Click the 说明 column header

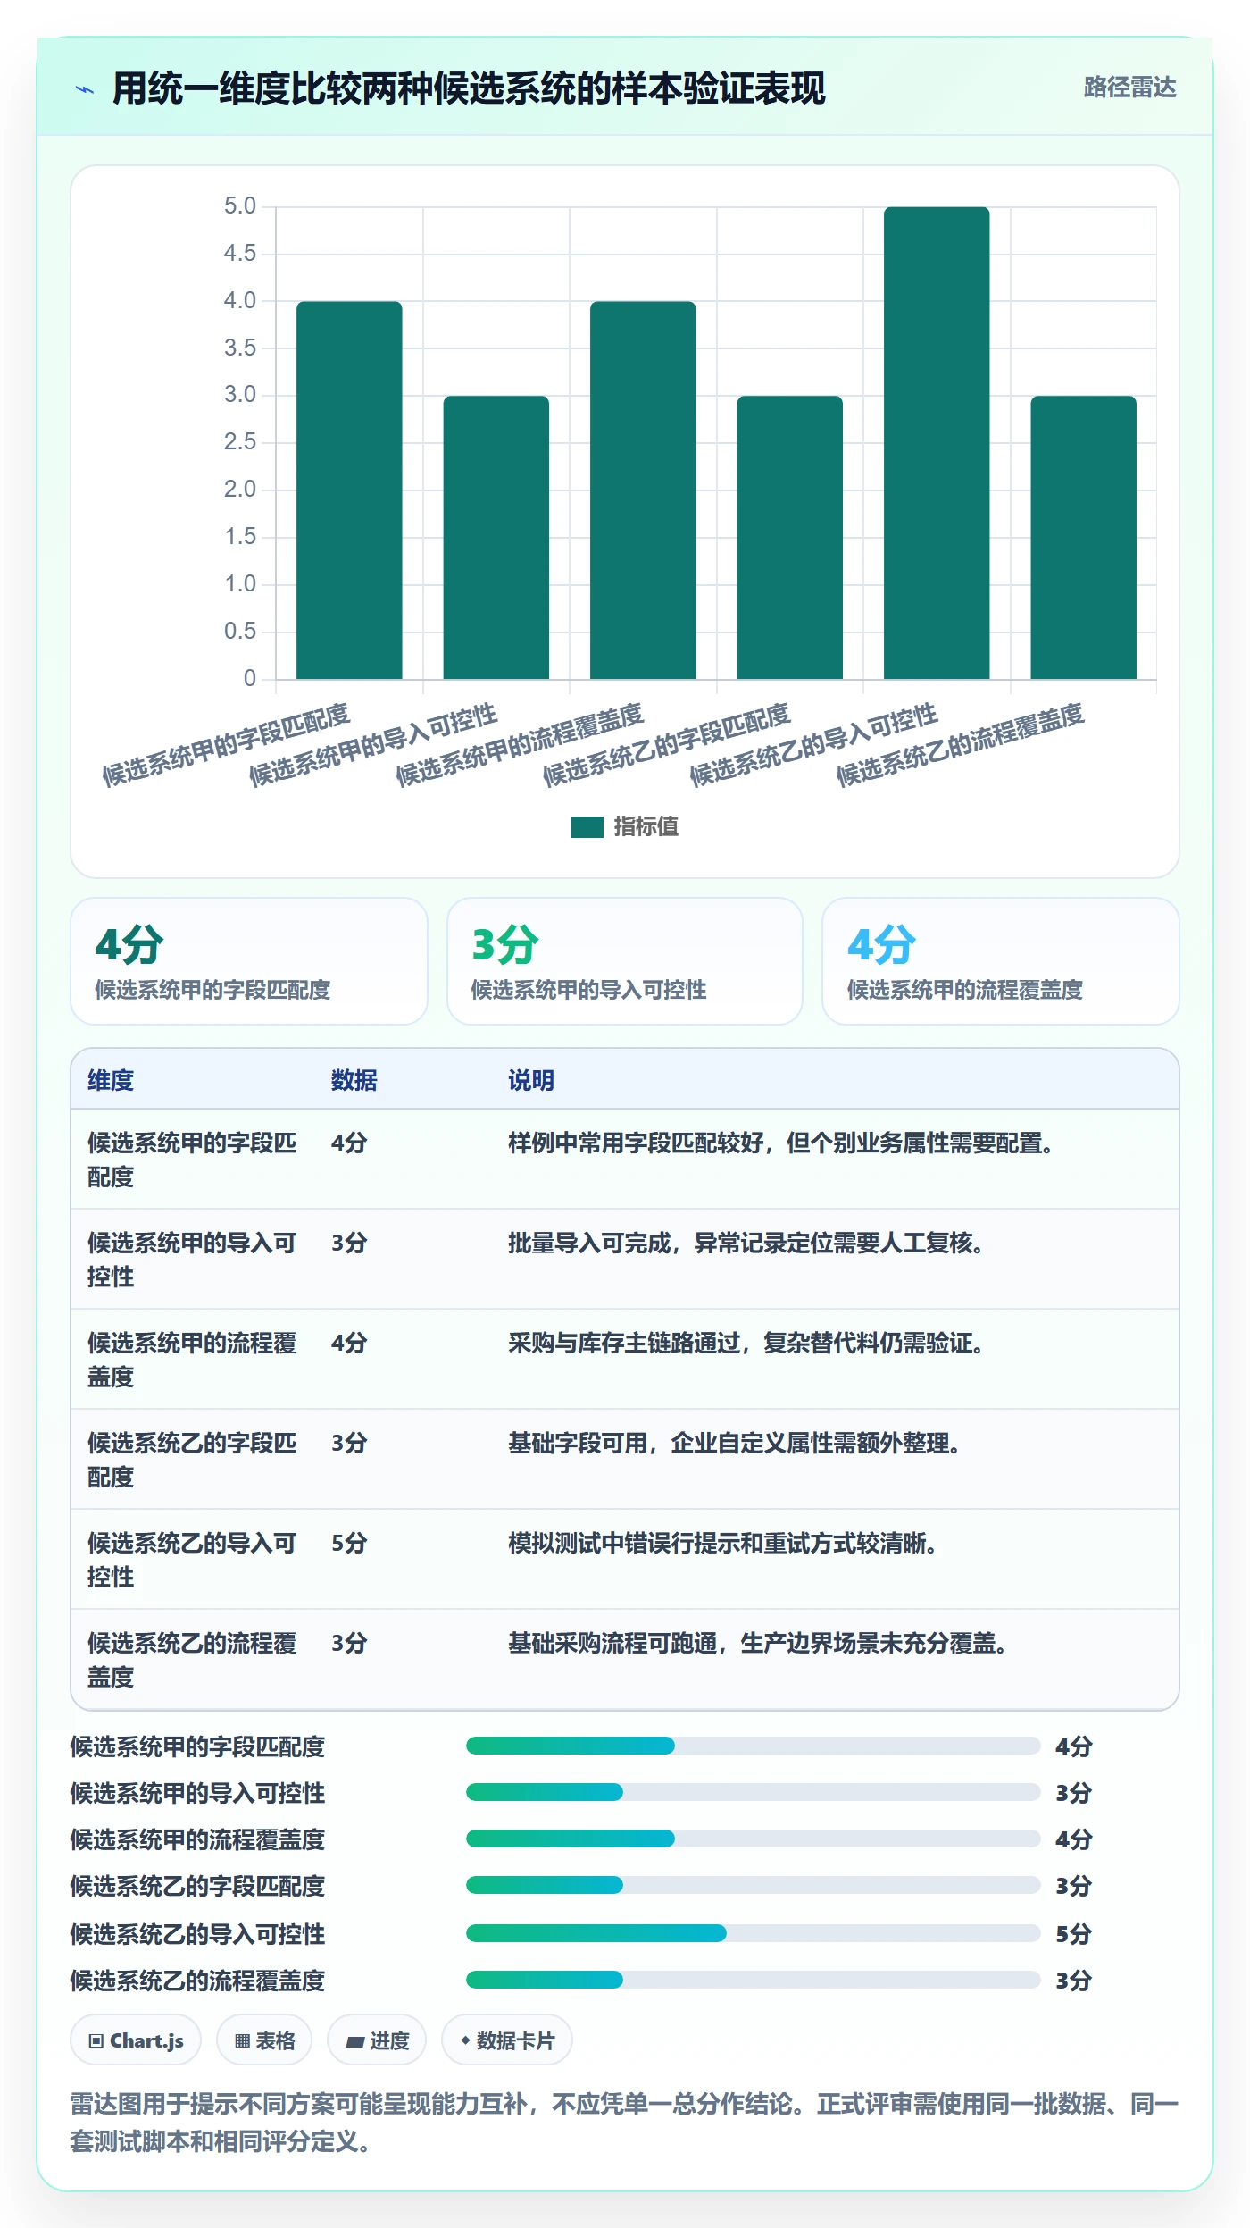point(531,1080)
